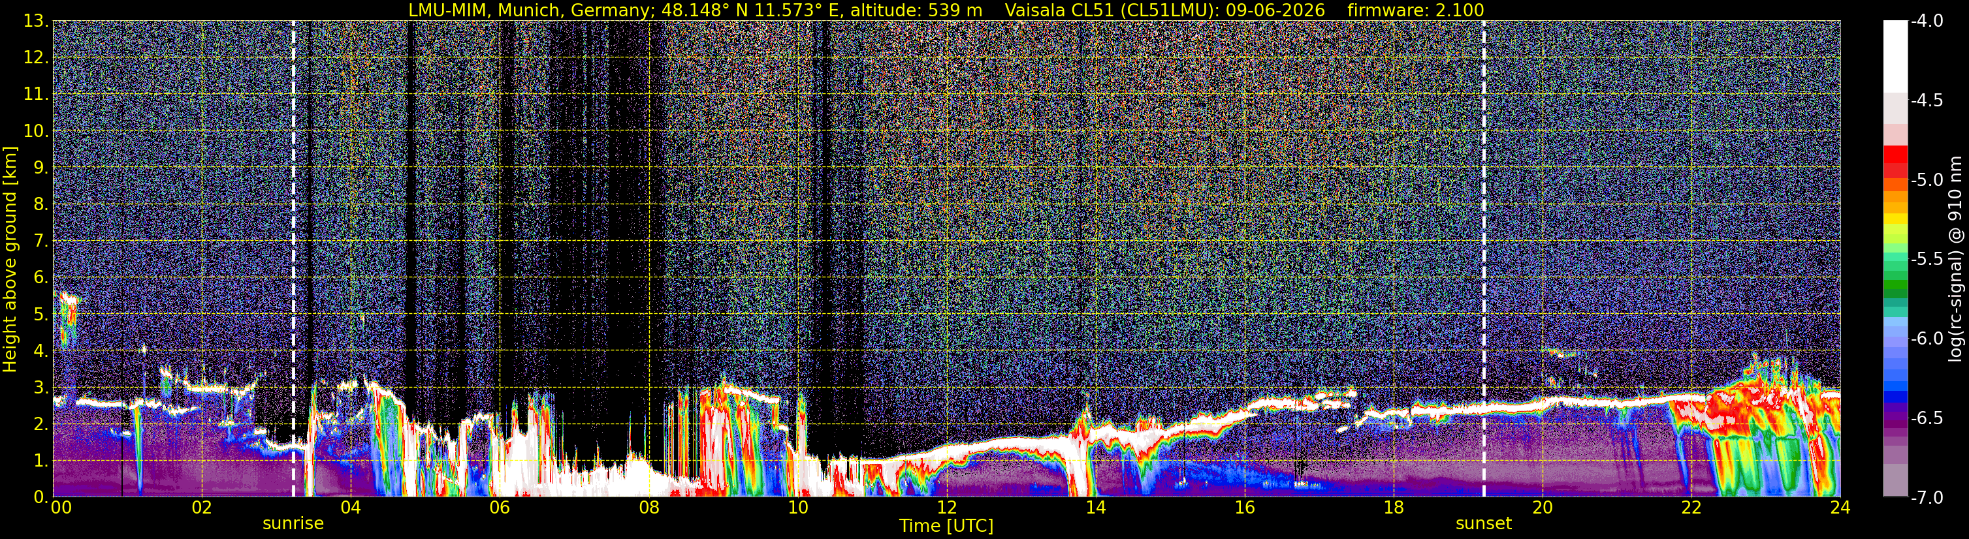Click the 10 time axis tick label
This screenshot has width=1969, height=539.
point(797,507)
